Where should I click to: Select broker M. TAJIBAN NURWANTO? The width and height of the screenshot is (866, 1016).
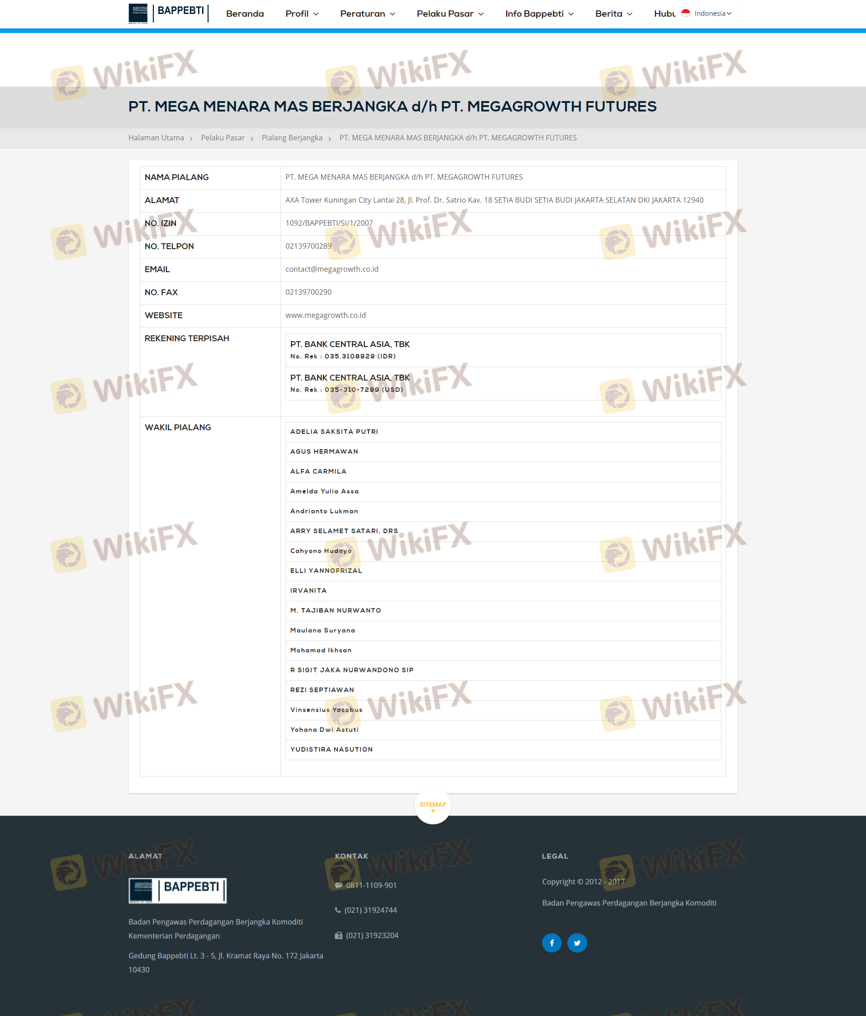coord(503,611)
